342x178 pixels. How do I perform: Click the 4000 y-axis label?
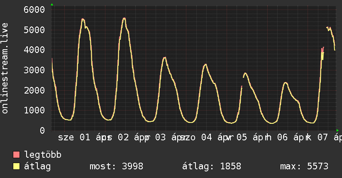(x=34, y=50)
